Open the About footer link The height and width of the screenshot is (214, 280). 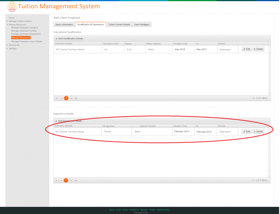111,210
